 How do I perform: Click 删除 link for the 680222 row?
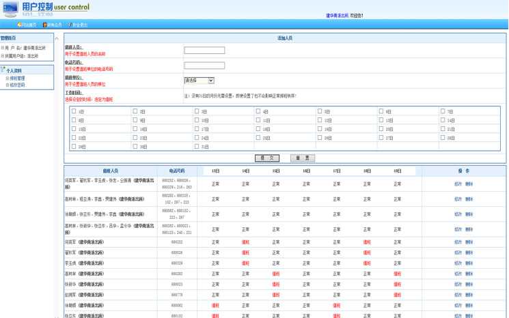tap(469, 242)
